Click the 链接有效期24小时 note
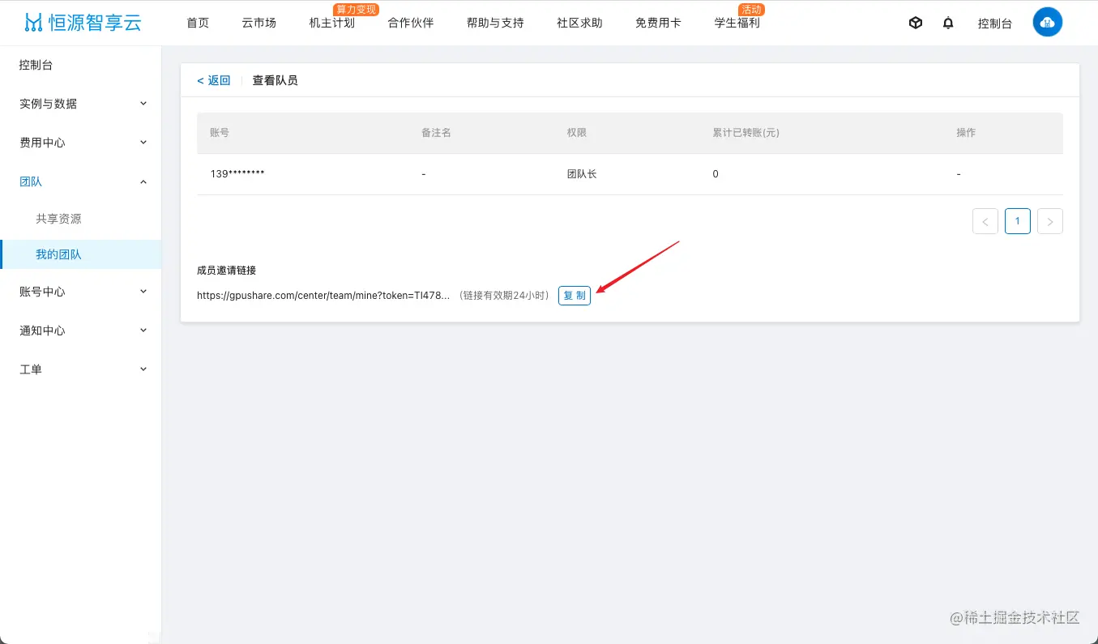 coord(504,296)
